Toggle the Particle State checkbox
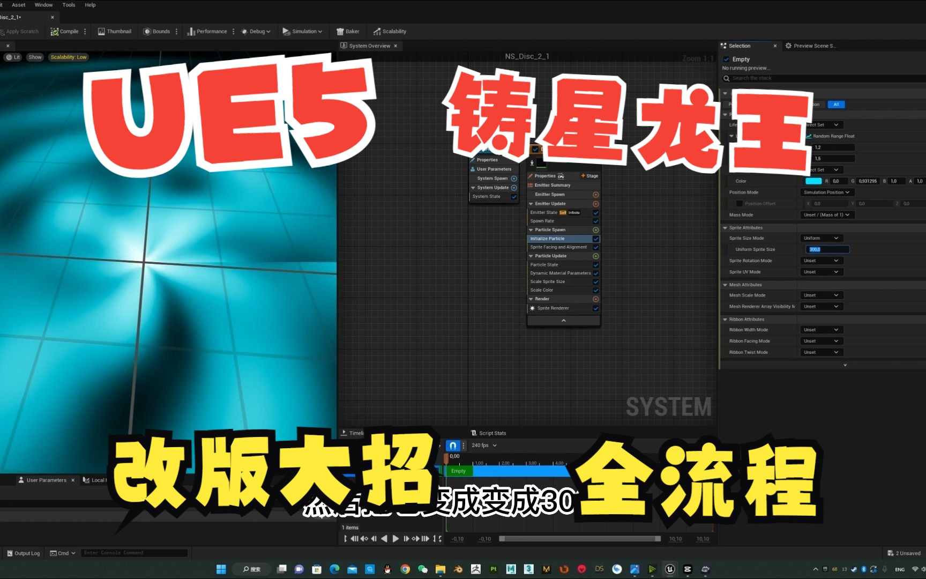This screenshot has width=926, height=579. point(596,265)
